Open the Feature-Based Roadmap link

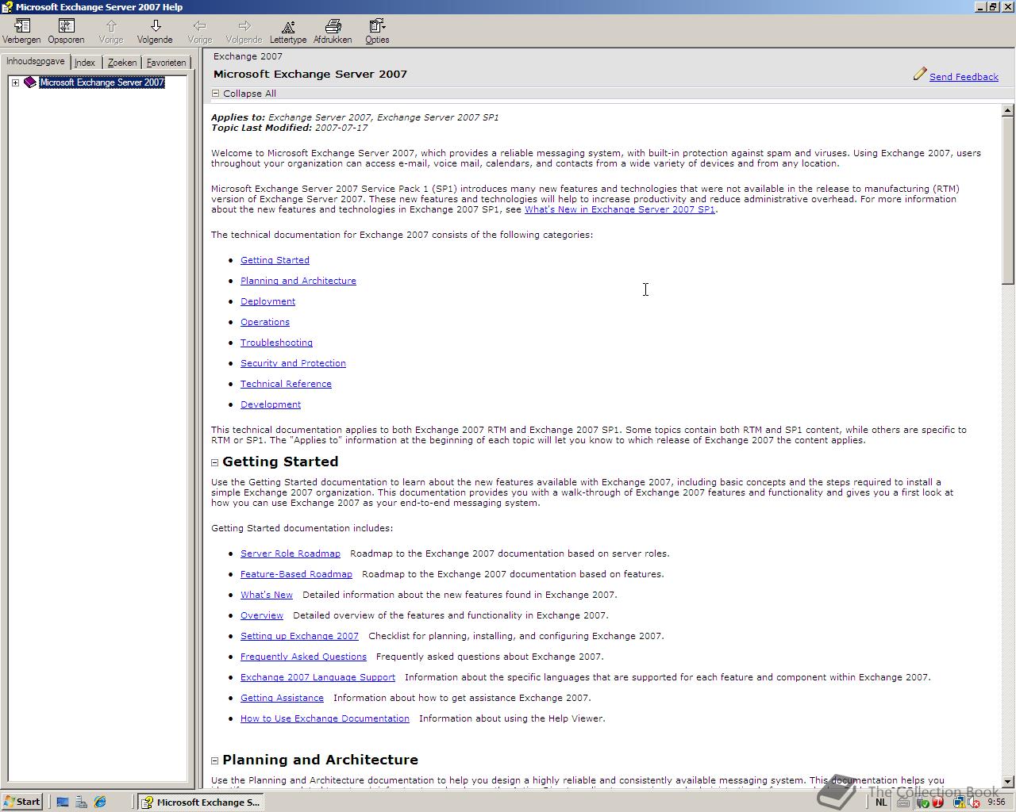(296, 574)
